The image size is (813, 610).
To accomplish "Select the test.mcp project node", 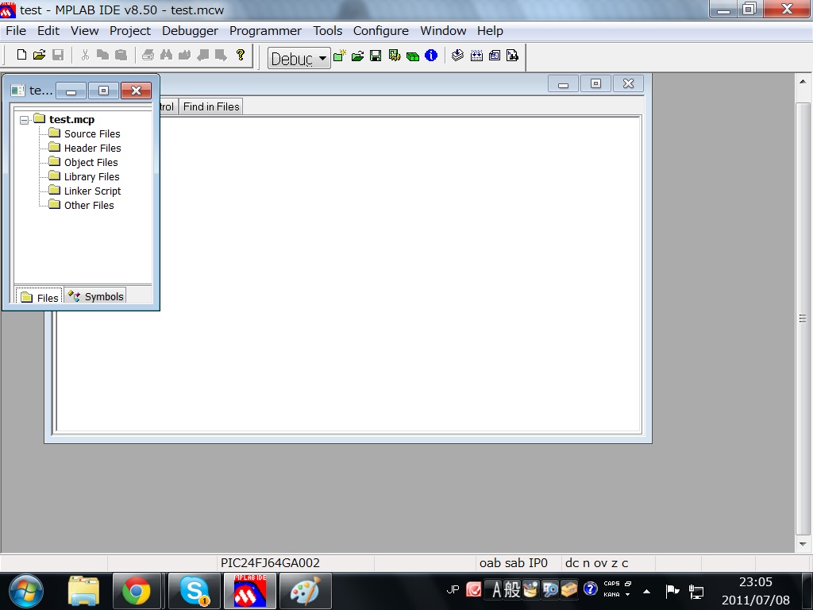I will click(x=71, y=119).
